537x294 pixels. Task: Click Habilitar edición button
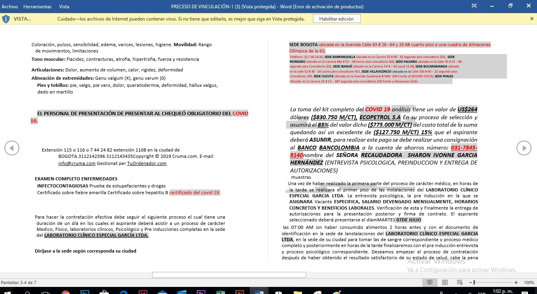336,19
